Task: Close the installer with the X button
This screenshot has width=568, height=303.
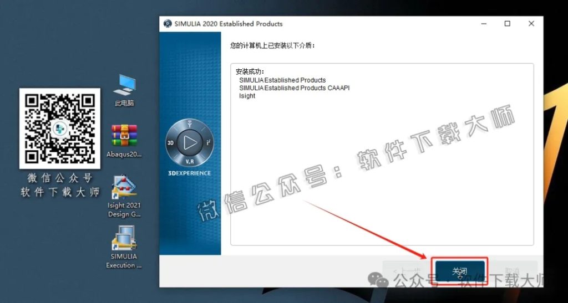Action: (x=531, y=24)
